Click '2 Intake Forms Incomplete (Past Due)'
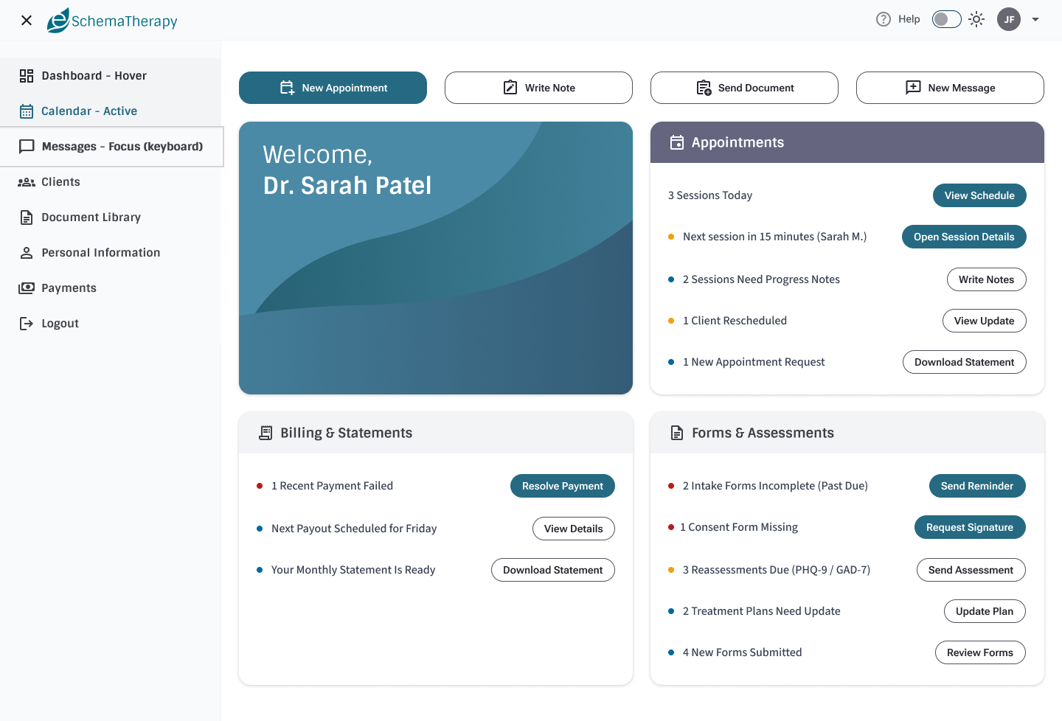1062x721 pixels. click(x=775, y=486)
